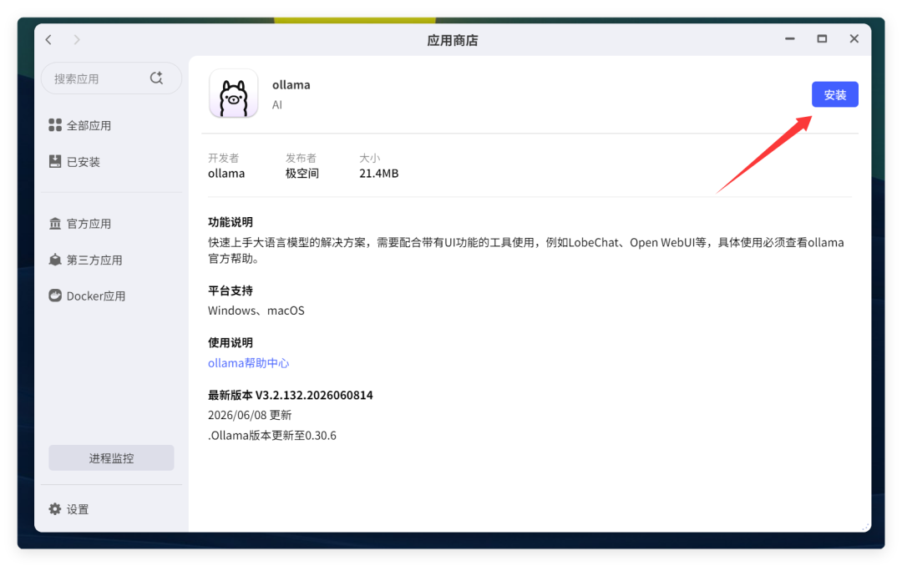This screenshot has width=902, height=566.
Task: Click the refresh icon in search box
Action: pyautogui.click(x=156, y=78)
